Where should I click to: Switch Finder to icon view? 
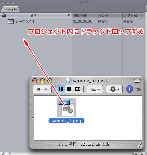60,89
